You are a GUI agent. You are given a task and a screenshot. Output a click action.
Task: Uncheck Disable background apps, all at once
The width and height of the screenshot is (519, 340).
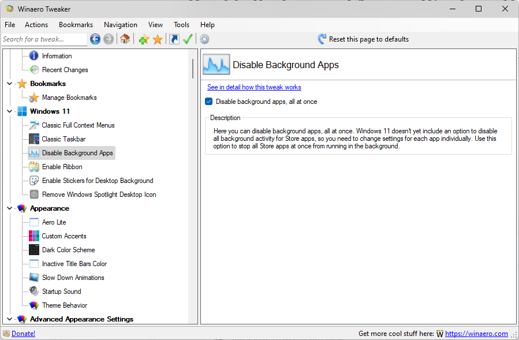pos(208,101)
